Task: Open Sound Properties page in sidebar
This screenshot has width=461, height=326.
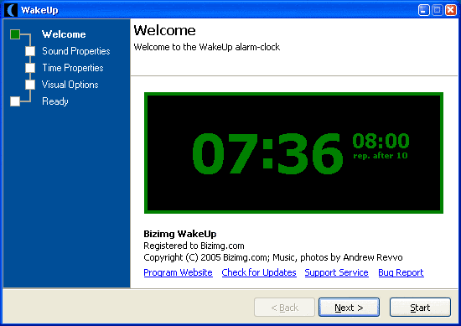Action: pos(76,51)
